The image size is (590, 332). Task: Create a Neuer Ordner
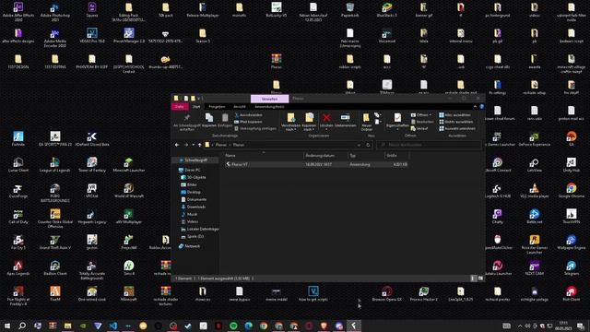click(367, 123)
